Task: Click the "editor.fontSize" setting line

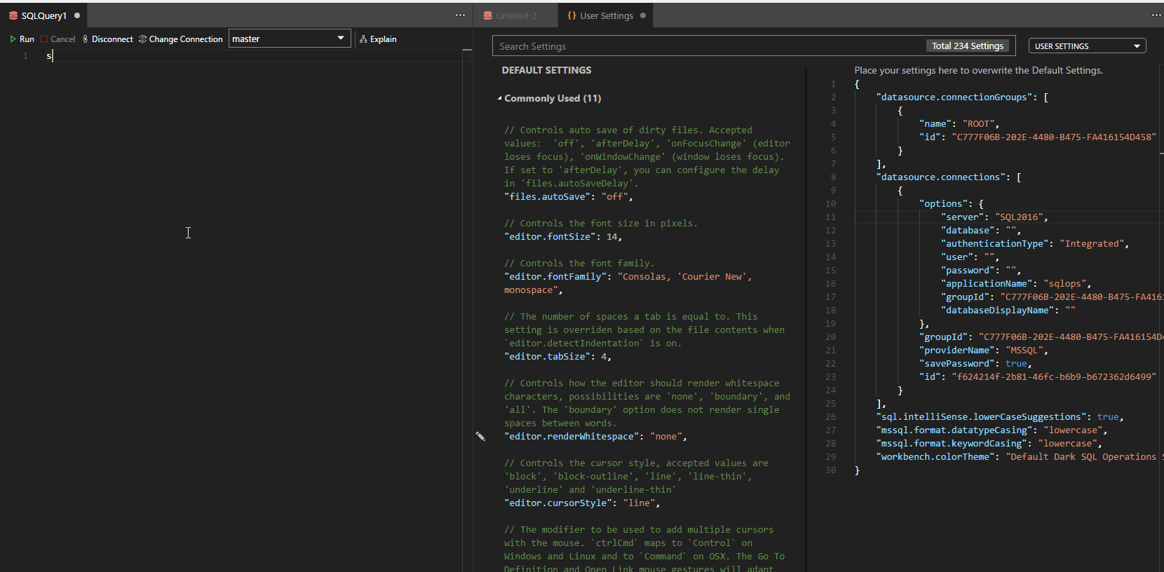Action: click(x=563, y=237)
